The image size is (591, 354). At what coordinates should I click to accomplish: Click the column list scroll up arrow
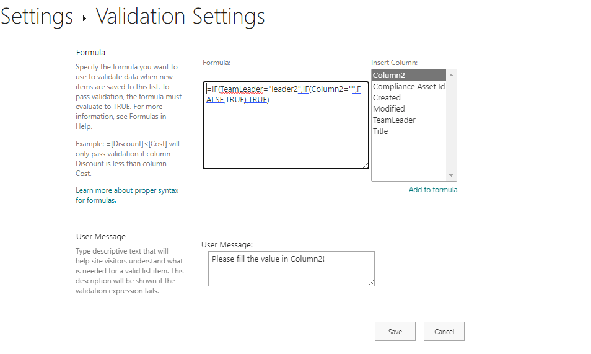451,75
